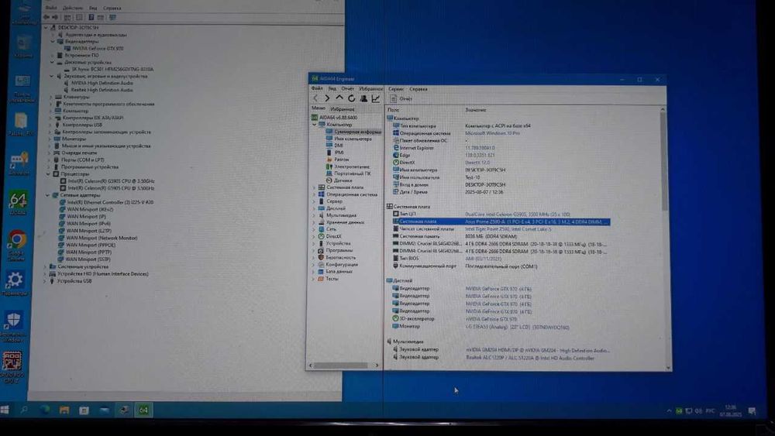
Task: Expand Операционная система node in AIDA64 tree
Action: (x=315, y=194)
